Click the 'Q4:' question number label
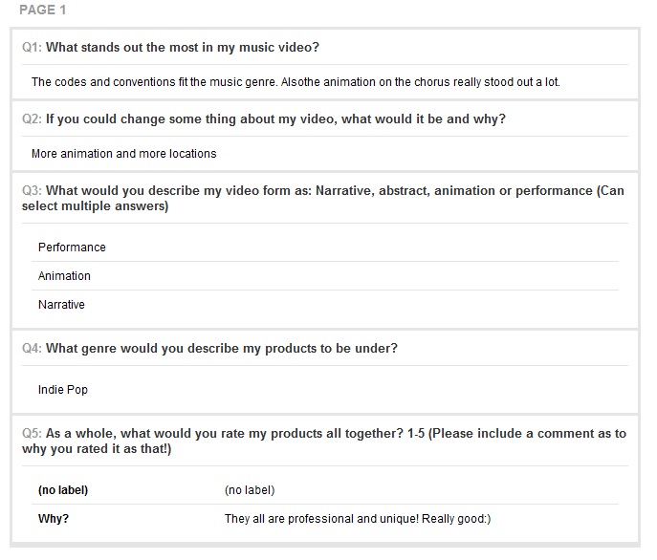This screenshot has width=657, height=560. coord(32,349)
